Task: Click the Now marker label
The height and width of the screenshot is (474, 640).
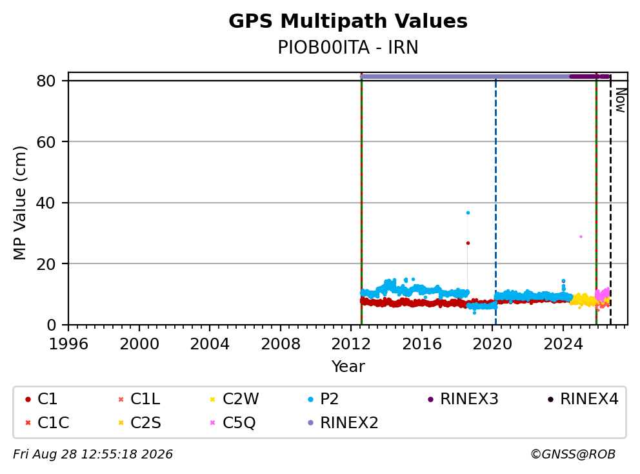Action: (621, 101)
